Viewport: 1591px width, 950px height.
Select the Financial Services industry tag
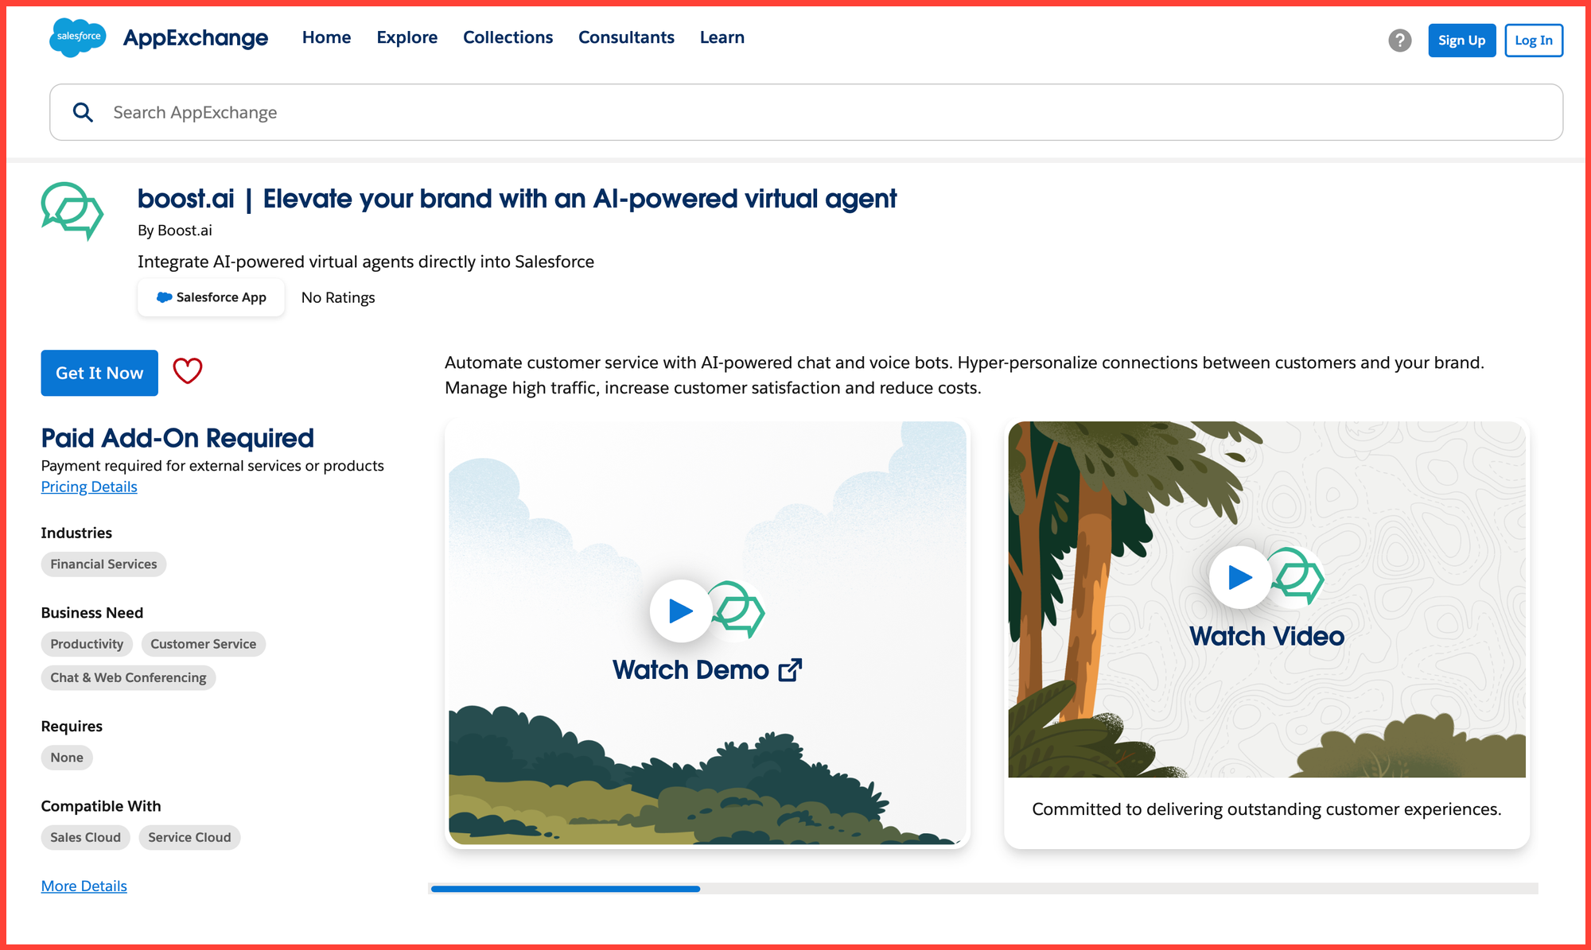click(103, 564)
